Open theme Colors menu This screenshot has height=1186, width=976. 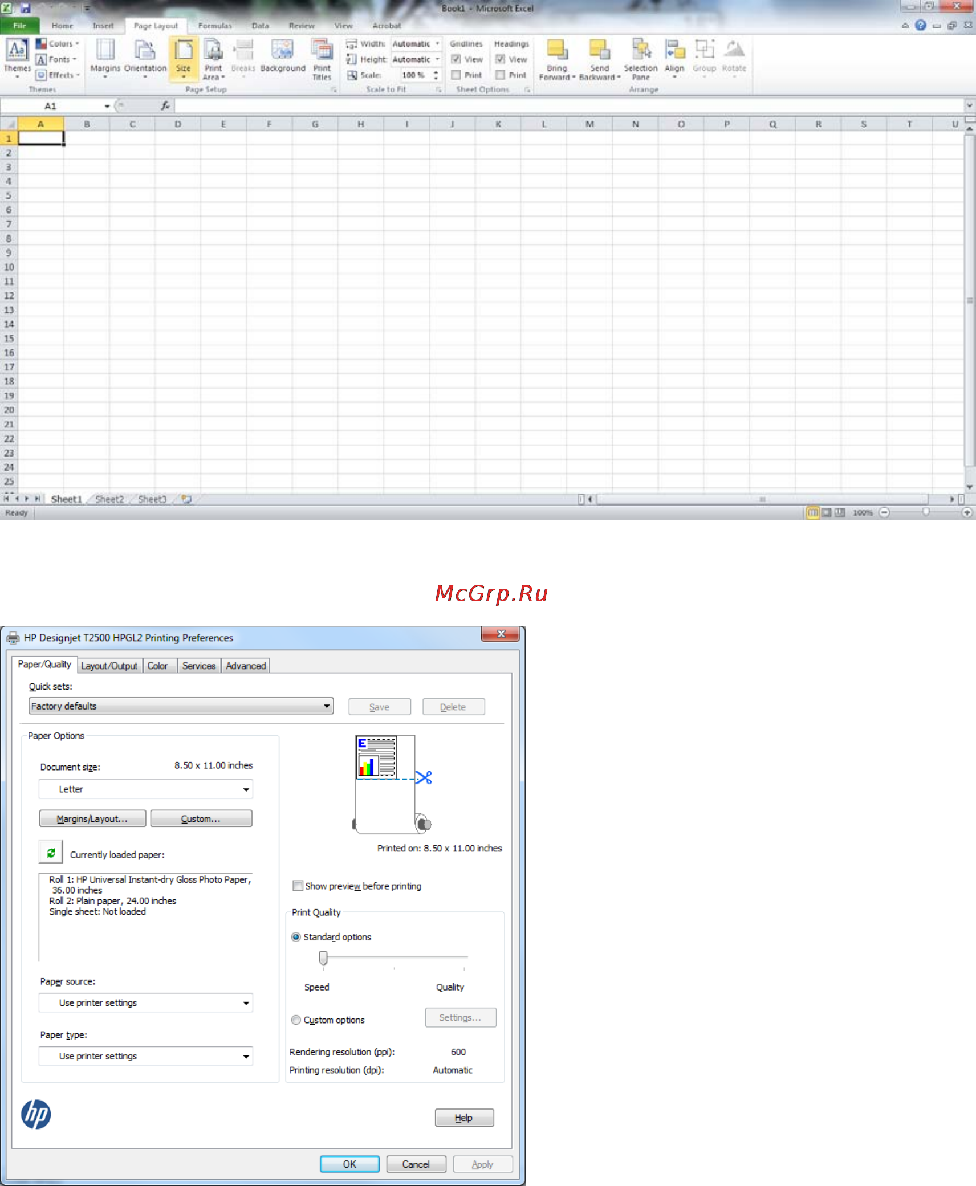click(x=57, y=44)
